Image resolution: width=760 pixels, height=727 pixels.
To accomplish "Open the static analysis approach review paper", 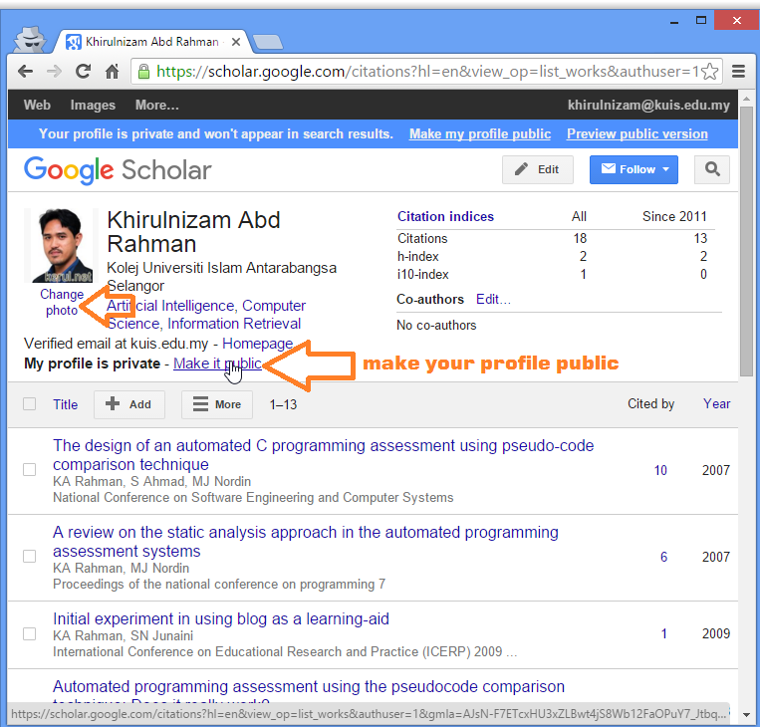I will coord(306,542).
